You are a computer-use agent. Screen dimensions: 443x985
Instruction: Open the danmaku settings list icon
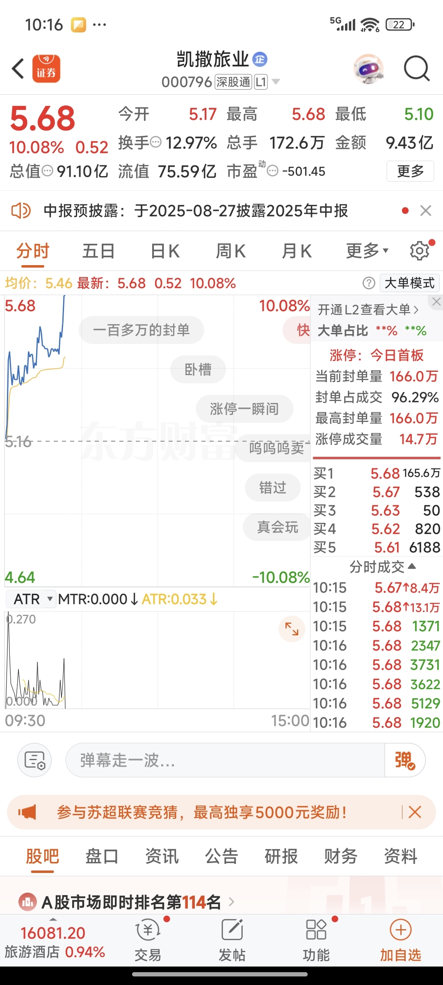point(34,760)
